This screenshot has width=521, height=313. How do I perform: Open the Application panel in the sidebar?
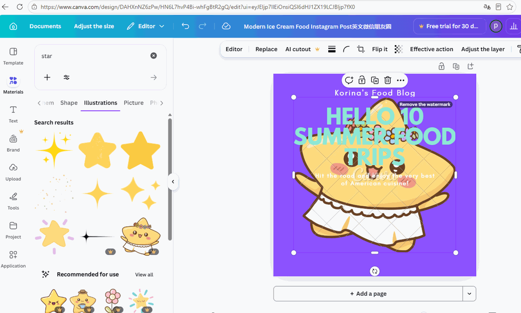[x=13, y=259]
